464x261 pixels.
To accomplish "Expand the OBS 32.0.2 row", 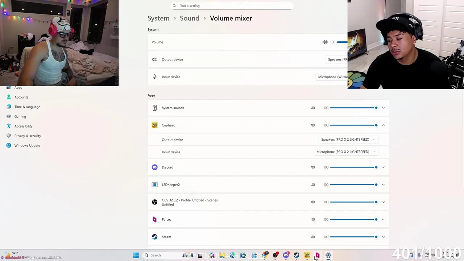I will click(383, 202).
